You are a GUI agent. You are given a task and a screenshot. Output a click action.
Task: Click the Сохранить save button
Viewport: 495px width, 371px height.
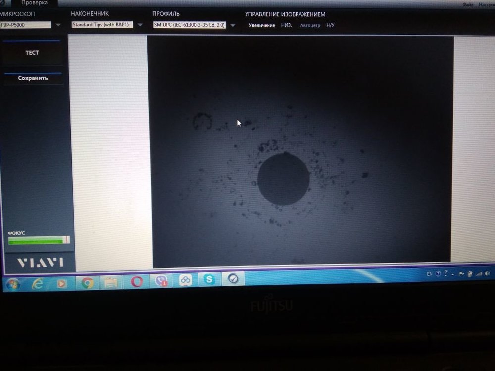click(x=33, y=78)
